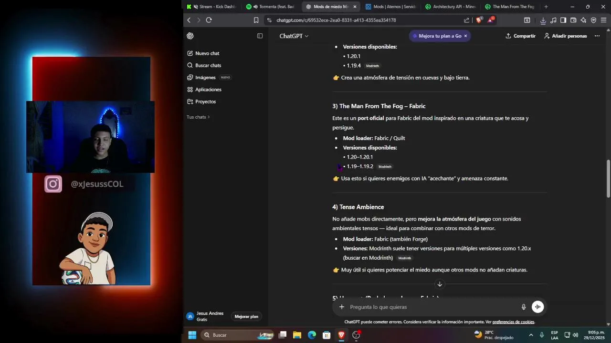Open a new browser tab
The height and width of the screenshot is (343, 611).
[x=546, y=7]
